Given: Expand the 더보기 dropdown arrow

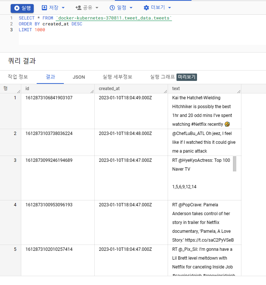Looking at the screenshot, I should point(170,8).
